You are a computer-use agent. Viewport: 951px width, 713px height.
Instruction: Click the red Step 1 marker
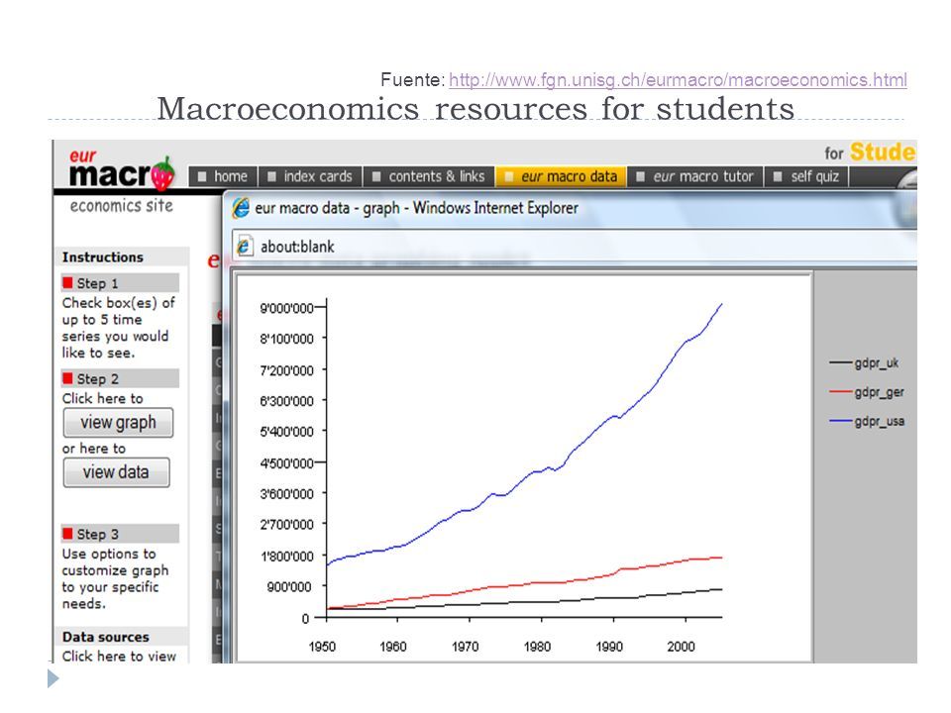coord(67,282)
